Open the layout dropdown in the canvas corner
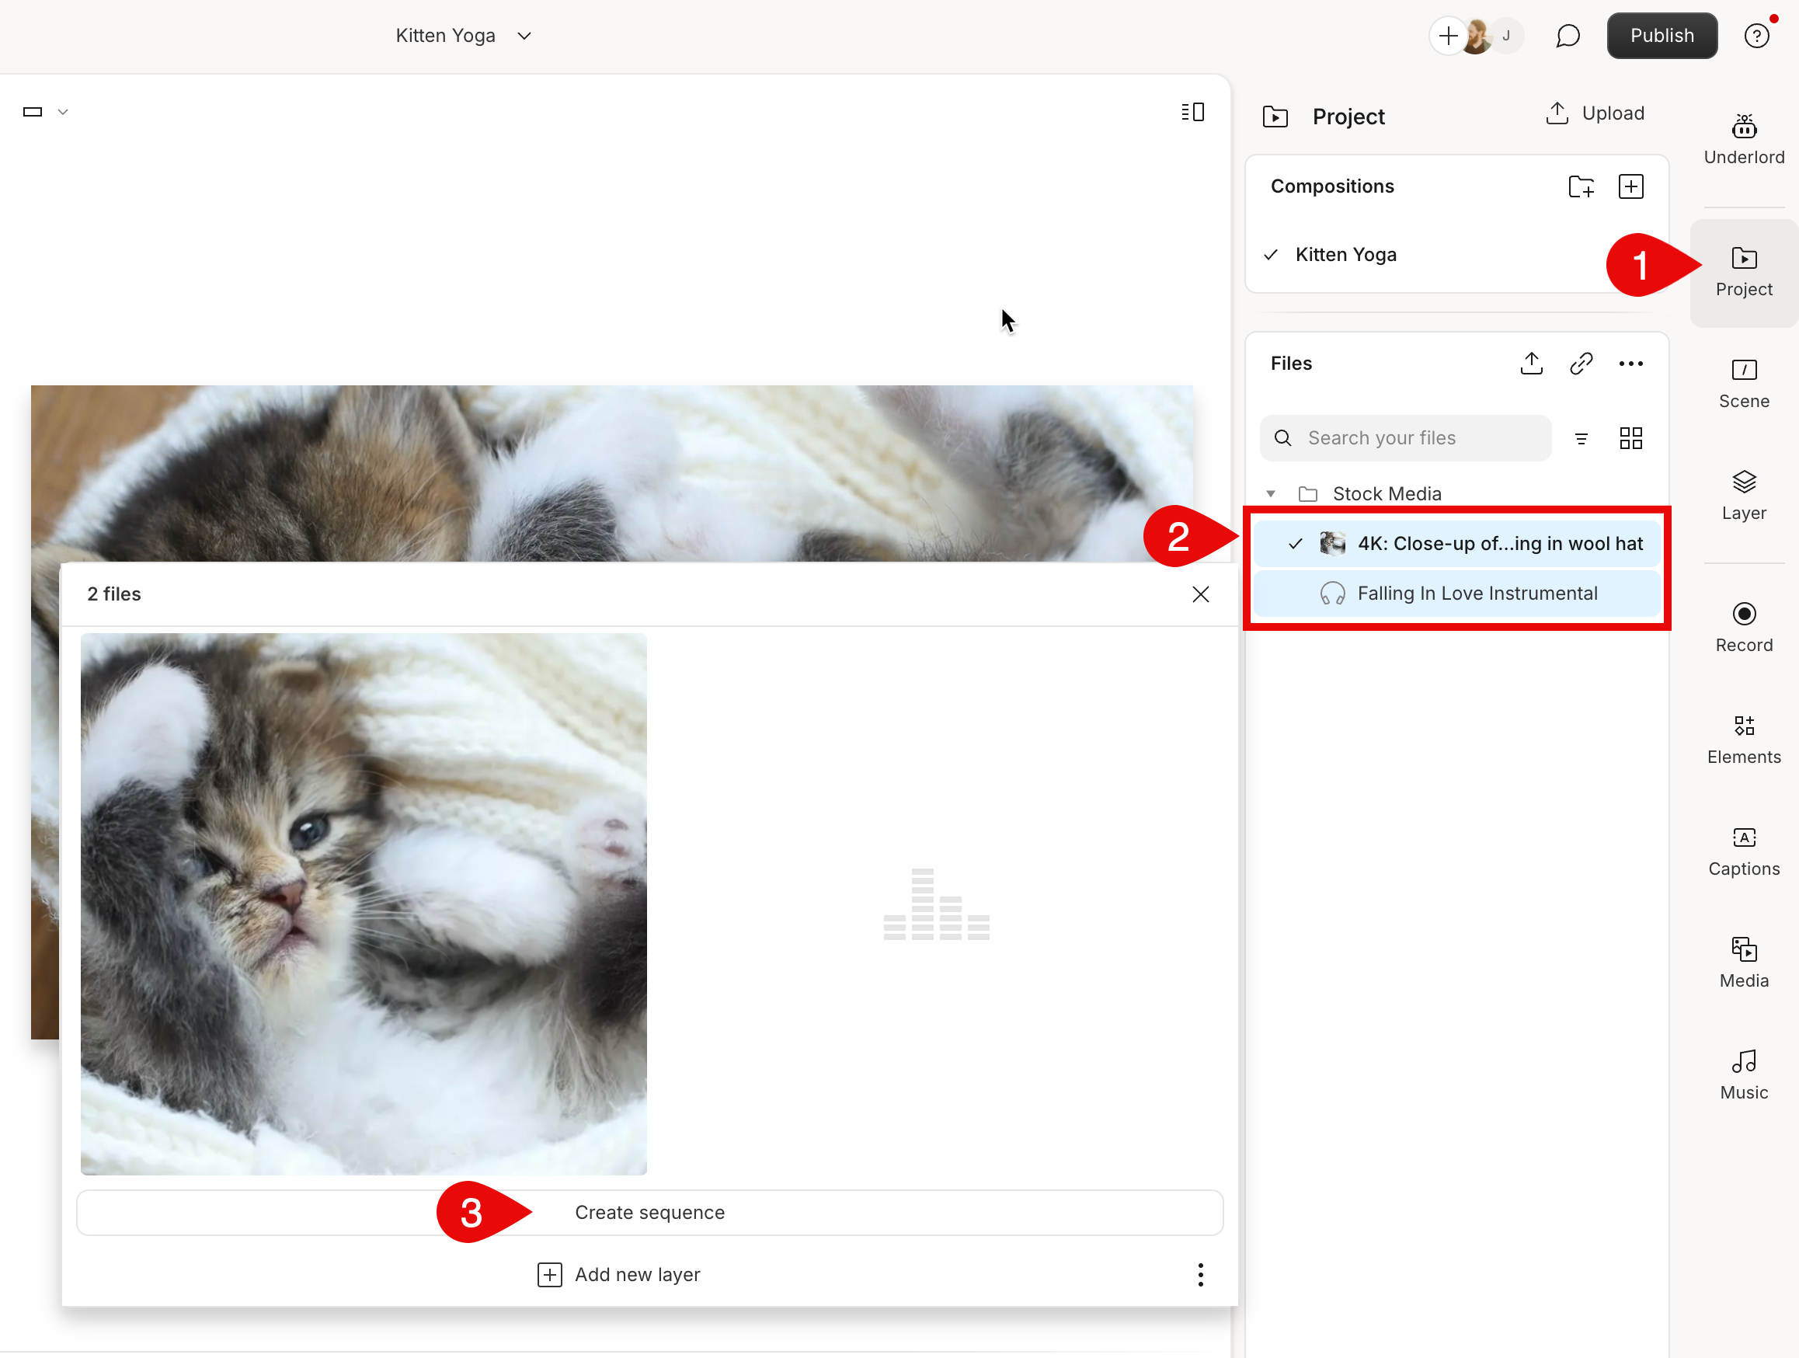1799x1358 pixels. tap(62, 111)
